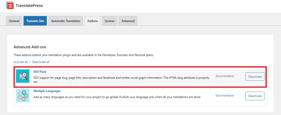Open the Translate Site tab
Image resolution: width=281 pixels, height=115 pixels.
pos(35,21)
